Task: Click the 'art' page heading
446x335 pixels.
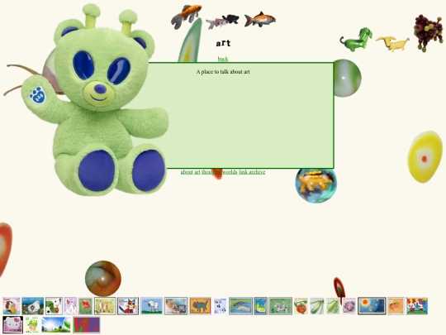Action: [x=223, y=43]
